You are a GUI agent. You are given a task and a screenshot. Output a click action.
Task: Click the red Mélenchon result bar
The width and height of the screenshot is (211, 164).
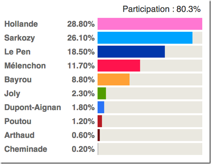click(x=119, y=65)
